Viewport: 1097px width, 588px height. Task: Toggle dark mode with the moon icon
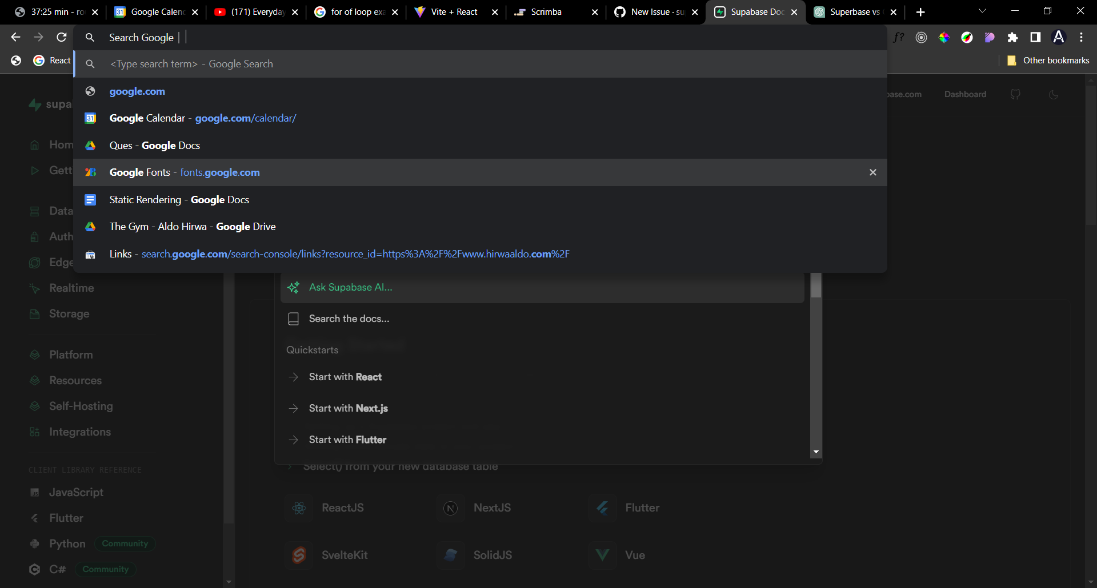coord(1054,94)
